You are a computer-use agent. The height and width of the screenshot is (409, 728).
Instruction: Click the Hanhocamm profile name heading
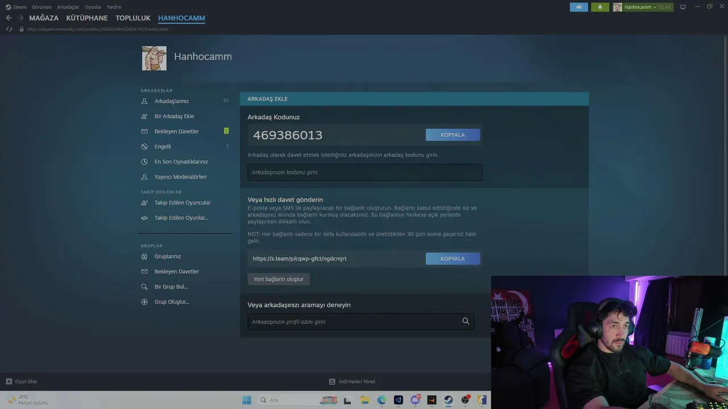point(203,56)
